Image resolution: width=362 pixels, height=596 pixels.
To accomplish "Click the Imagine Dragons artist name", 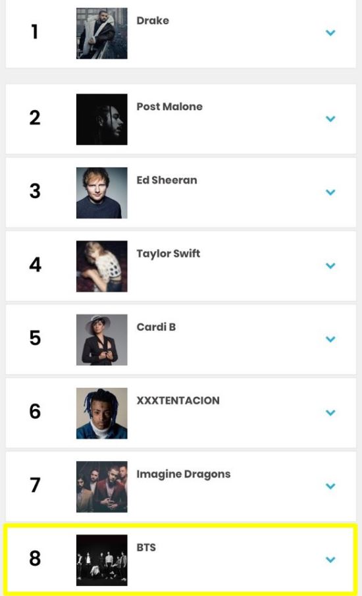I will click(x=184, y=474).
